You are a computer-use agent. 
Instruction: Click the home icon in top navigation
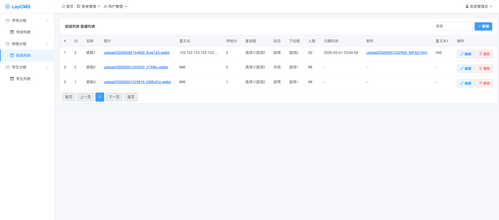point(63,6)
